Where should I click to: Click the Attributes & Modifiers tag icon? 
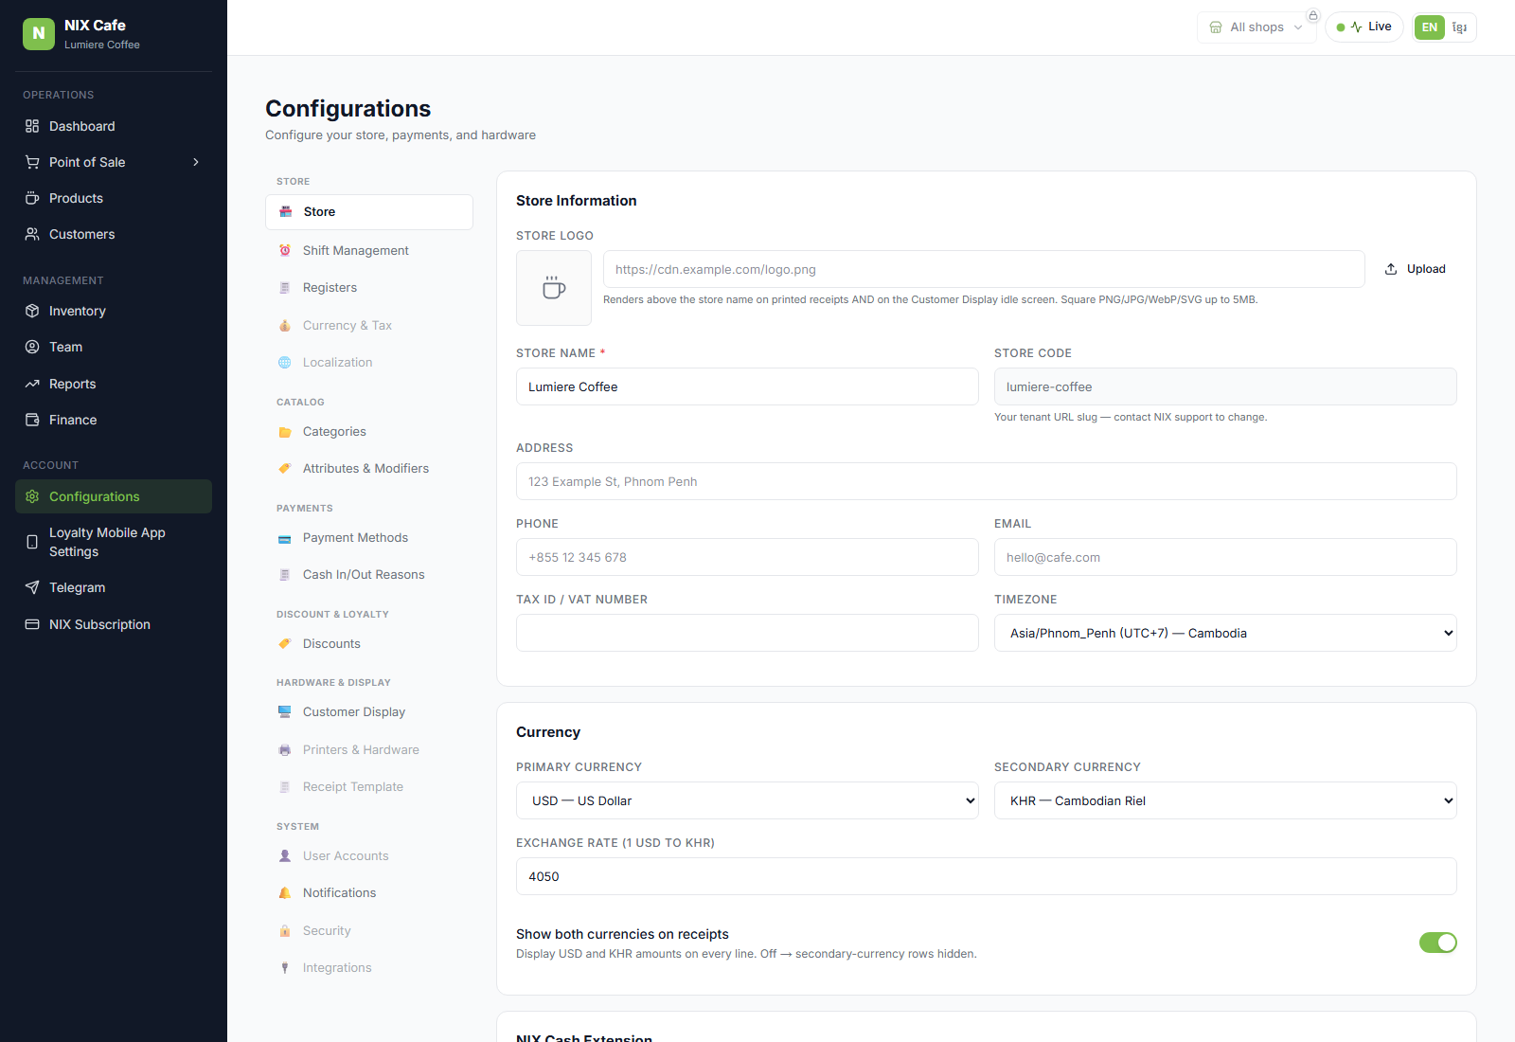coord(285,469)
